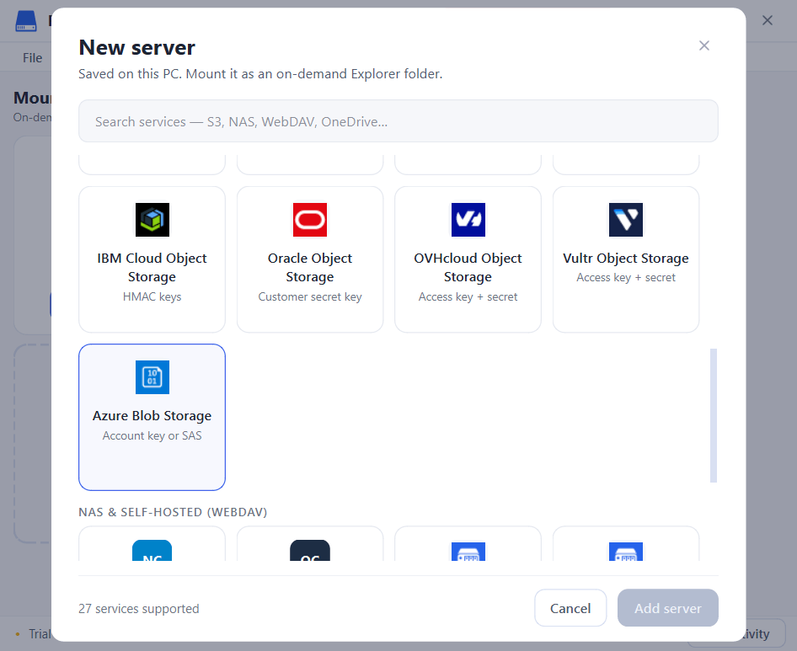Close the main application window
797x651 pixels.
pyautogui.click(x=768, y=20)
